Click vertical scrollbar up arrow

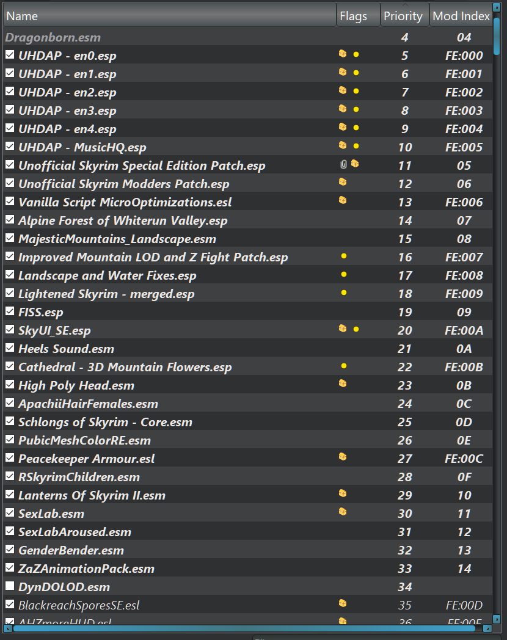coord(497,8)
